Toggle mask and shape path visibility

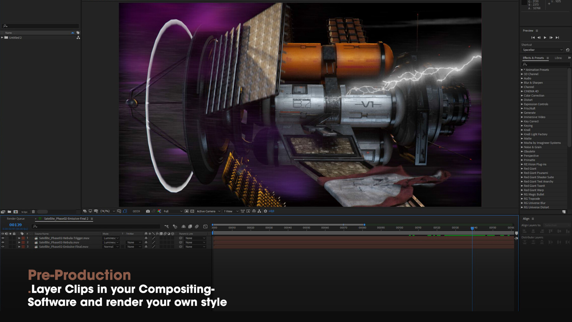pos(125,211)
